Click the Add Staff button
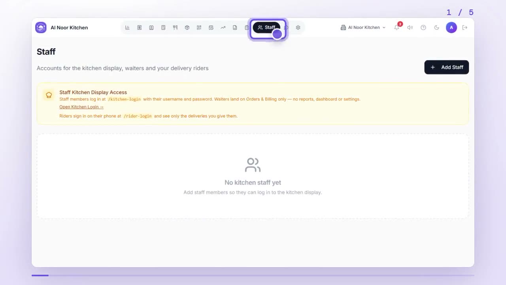Viewport: 506px width, 285px height. [x=447, y=67]
